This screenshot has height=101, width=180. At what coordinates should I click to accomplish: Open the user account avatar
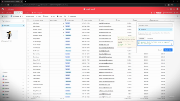pos(177,9)
